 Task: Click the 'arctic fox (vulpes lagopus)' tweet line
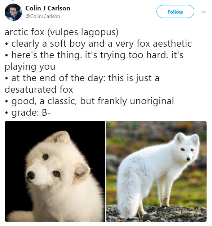62,32
